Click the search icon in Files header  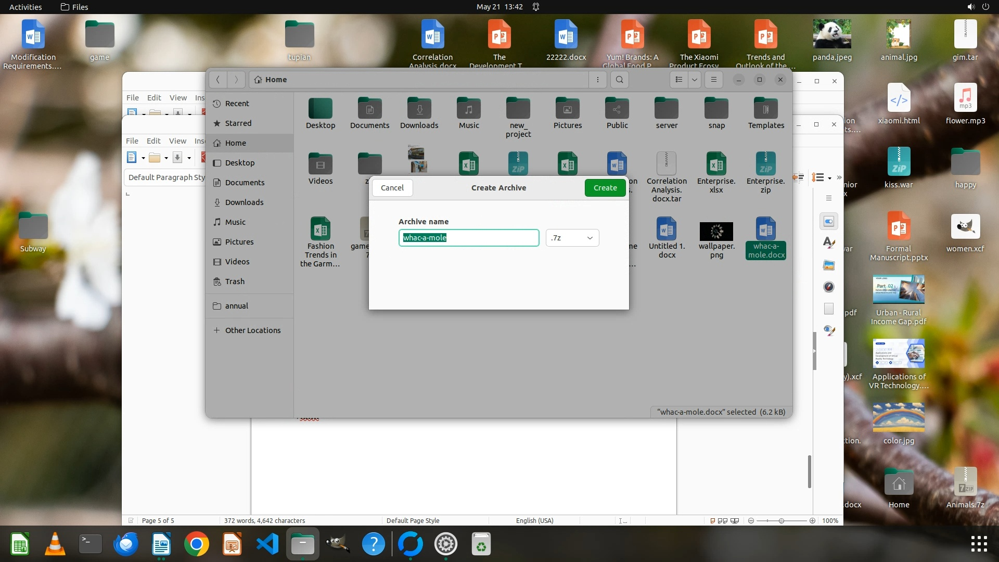click(619, 80)
